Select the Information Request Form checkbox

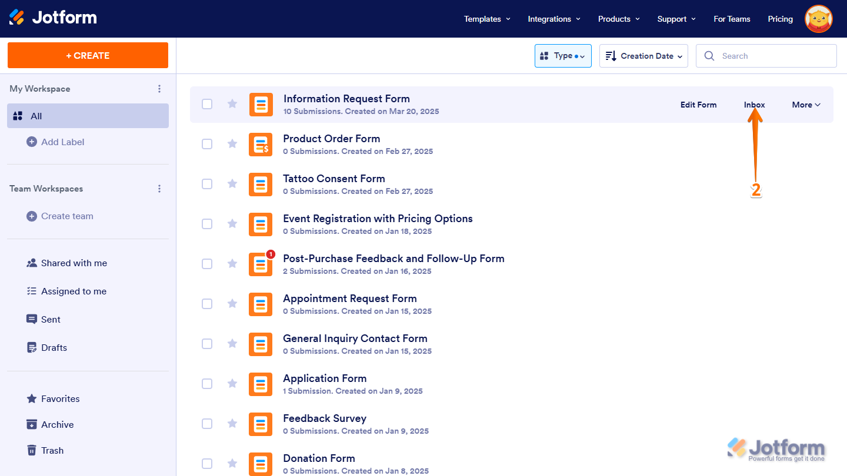click(207, 104)
